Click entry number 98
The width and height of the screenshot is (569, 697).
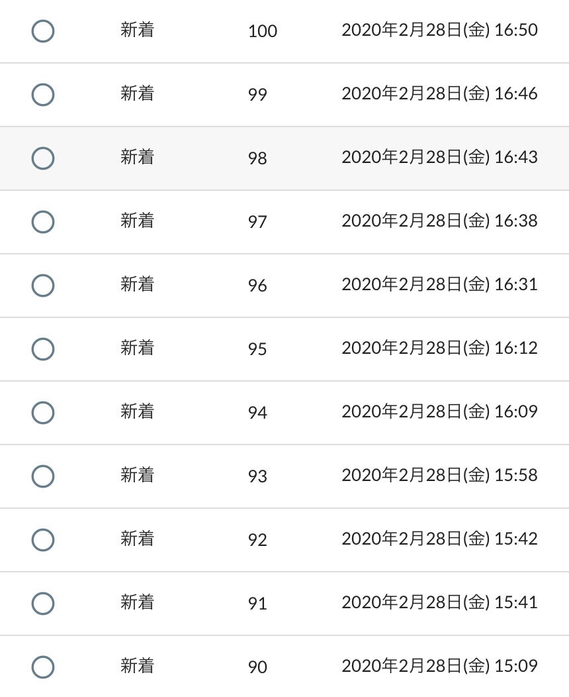tap(257, 158)
